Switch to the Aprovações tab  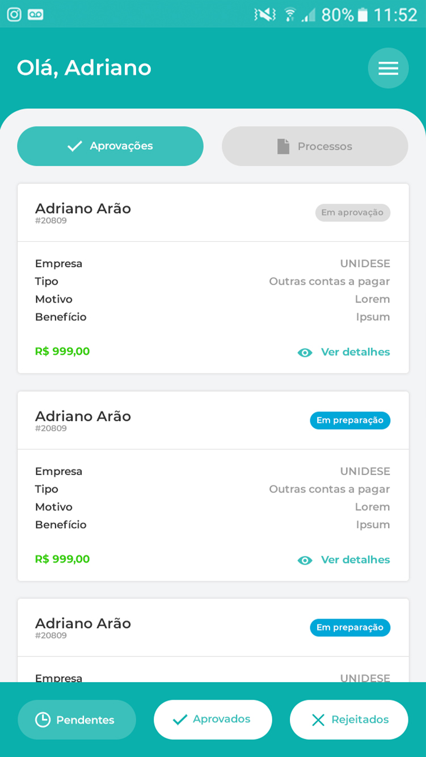tap(110, 146)
